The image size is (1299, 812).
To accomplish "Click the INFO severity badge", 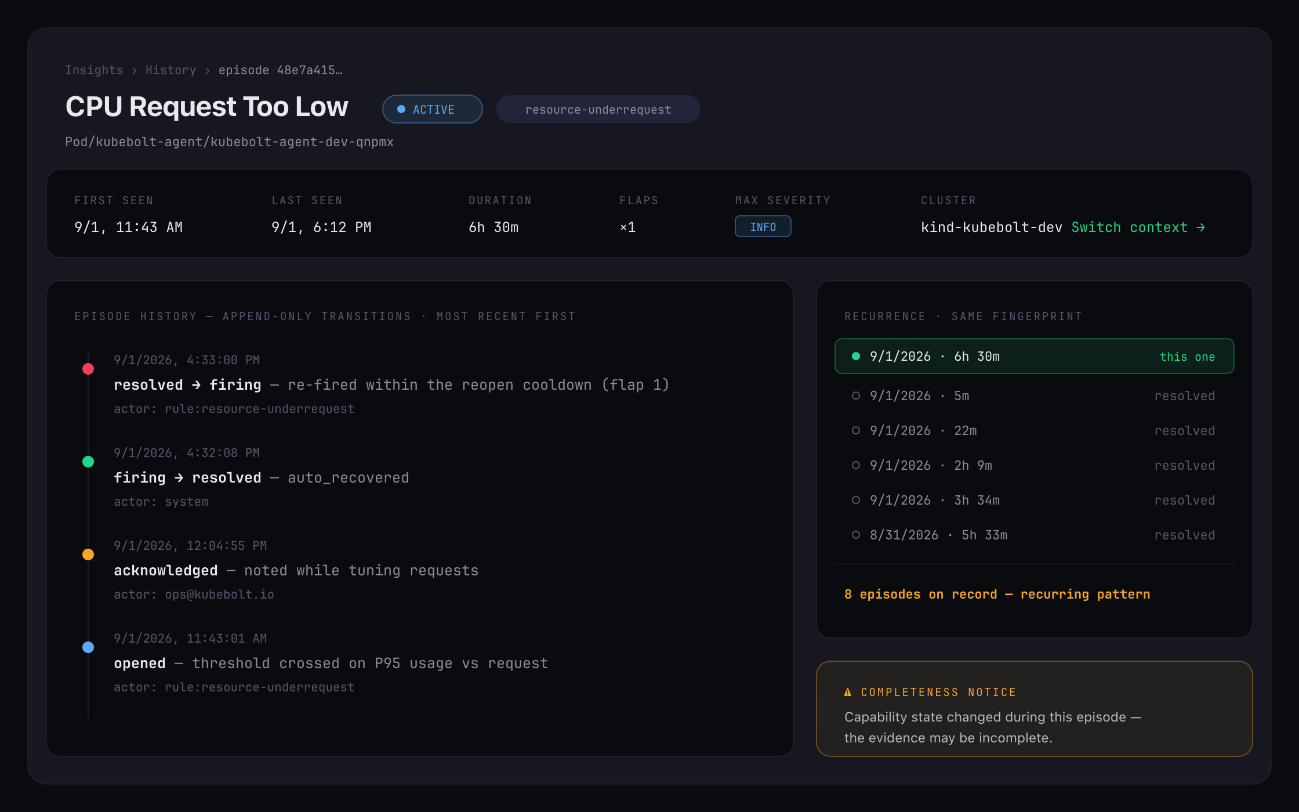I will click(763, 227).
